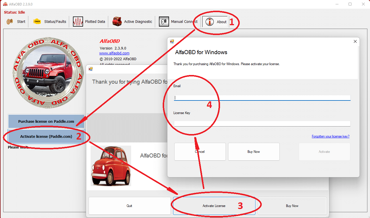370x218 pixels.
Task: Close the AlfaOBD for Windows dialog
Action: click(355, 41)
